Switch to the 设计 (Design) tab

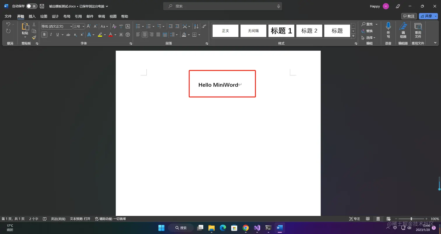point(55,16)
